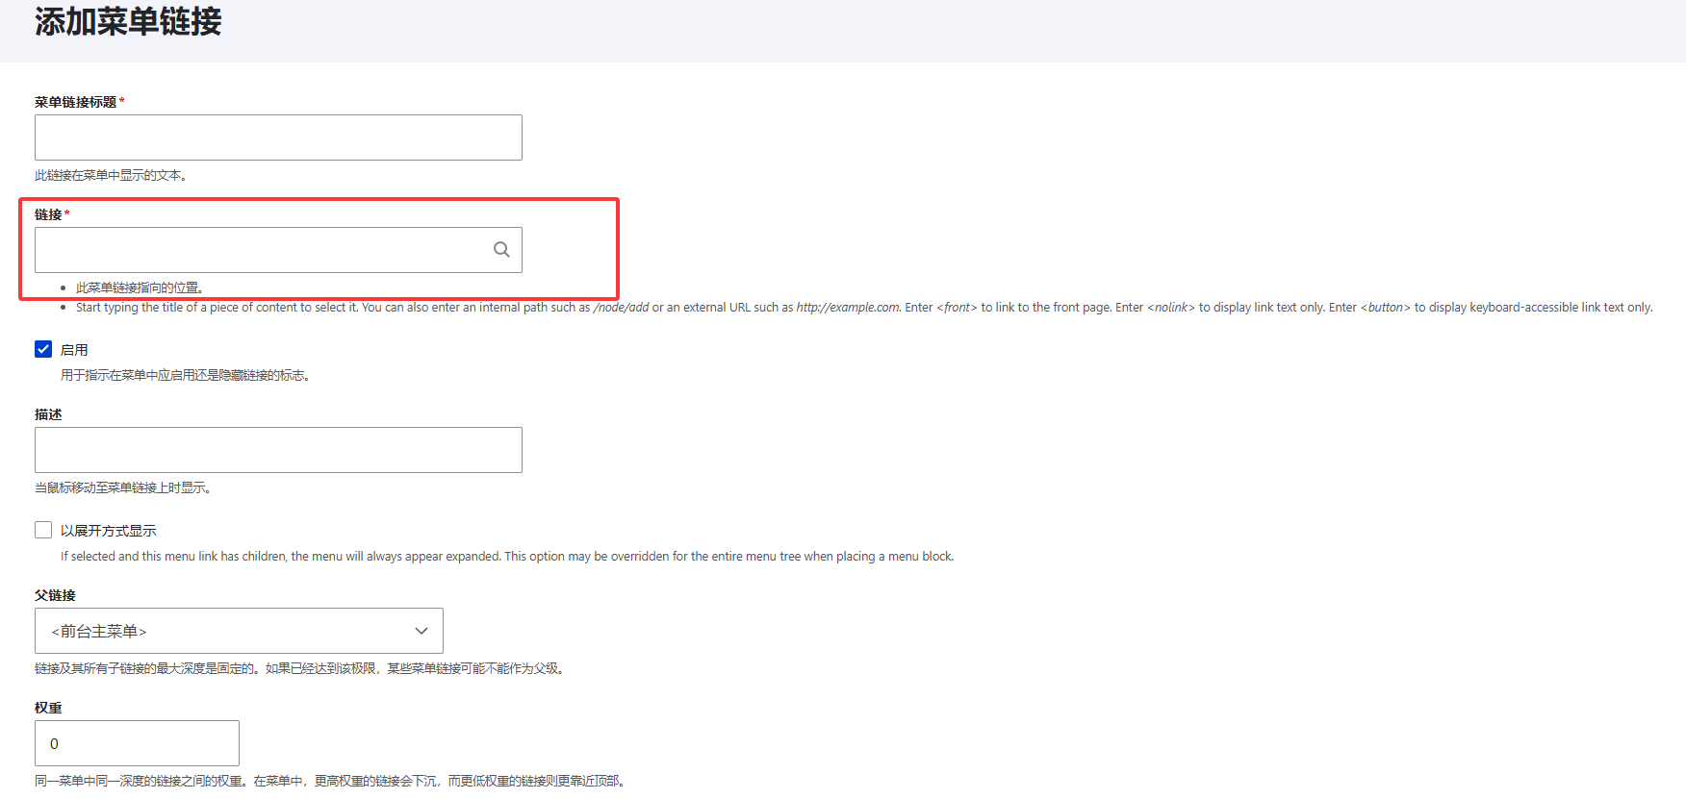1686x799 pixels.
Task: Click the 权重 field label
Action: [48, 708]
